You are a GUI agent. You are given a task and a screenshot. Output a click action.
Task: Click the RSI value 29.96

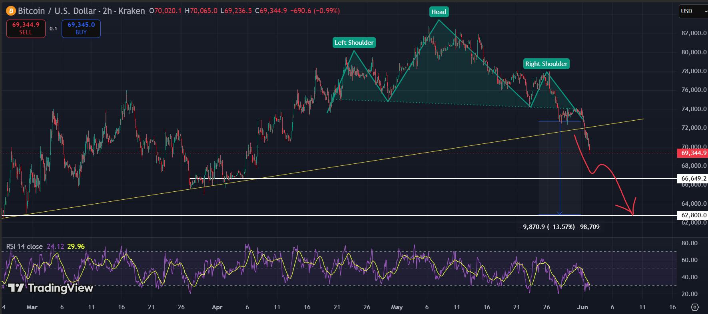[76, 246]
